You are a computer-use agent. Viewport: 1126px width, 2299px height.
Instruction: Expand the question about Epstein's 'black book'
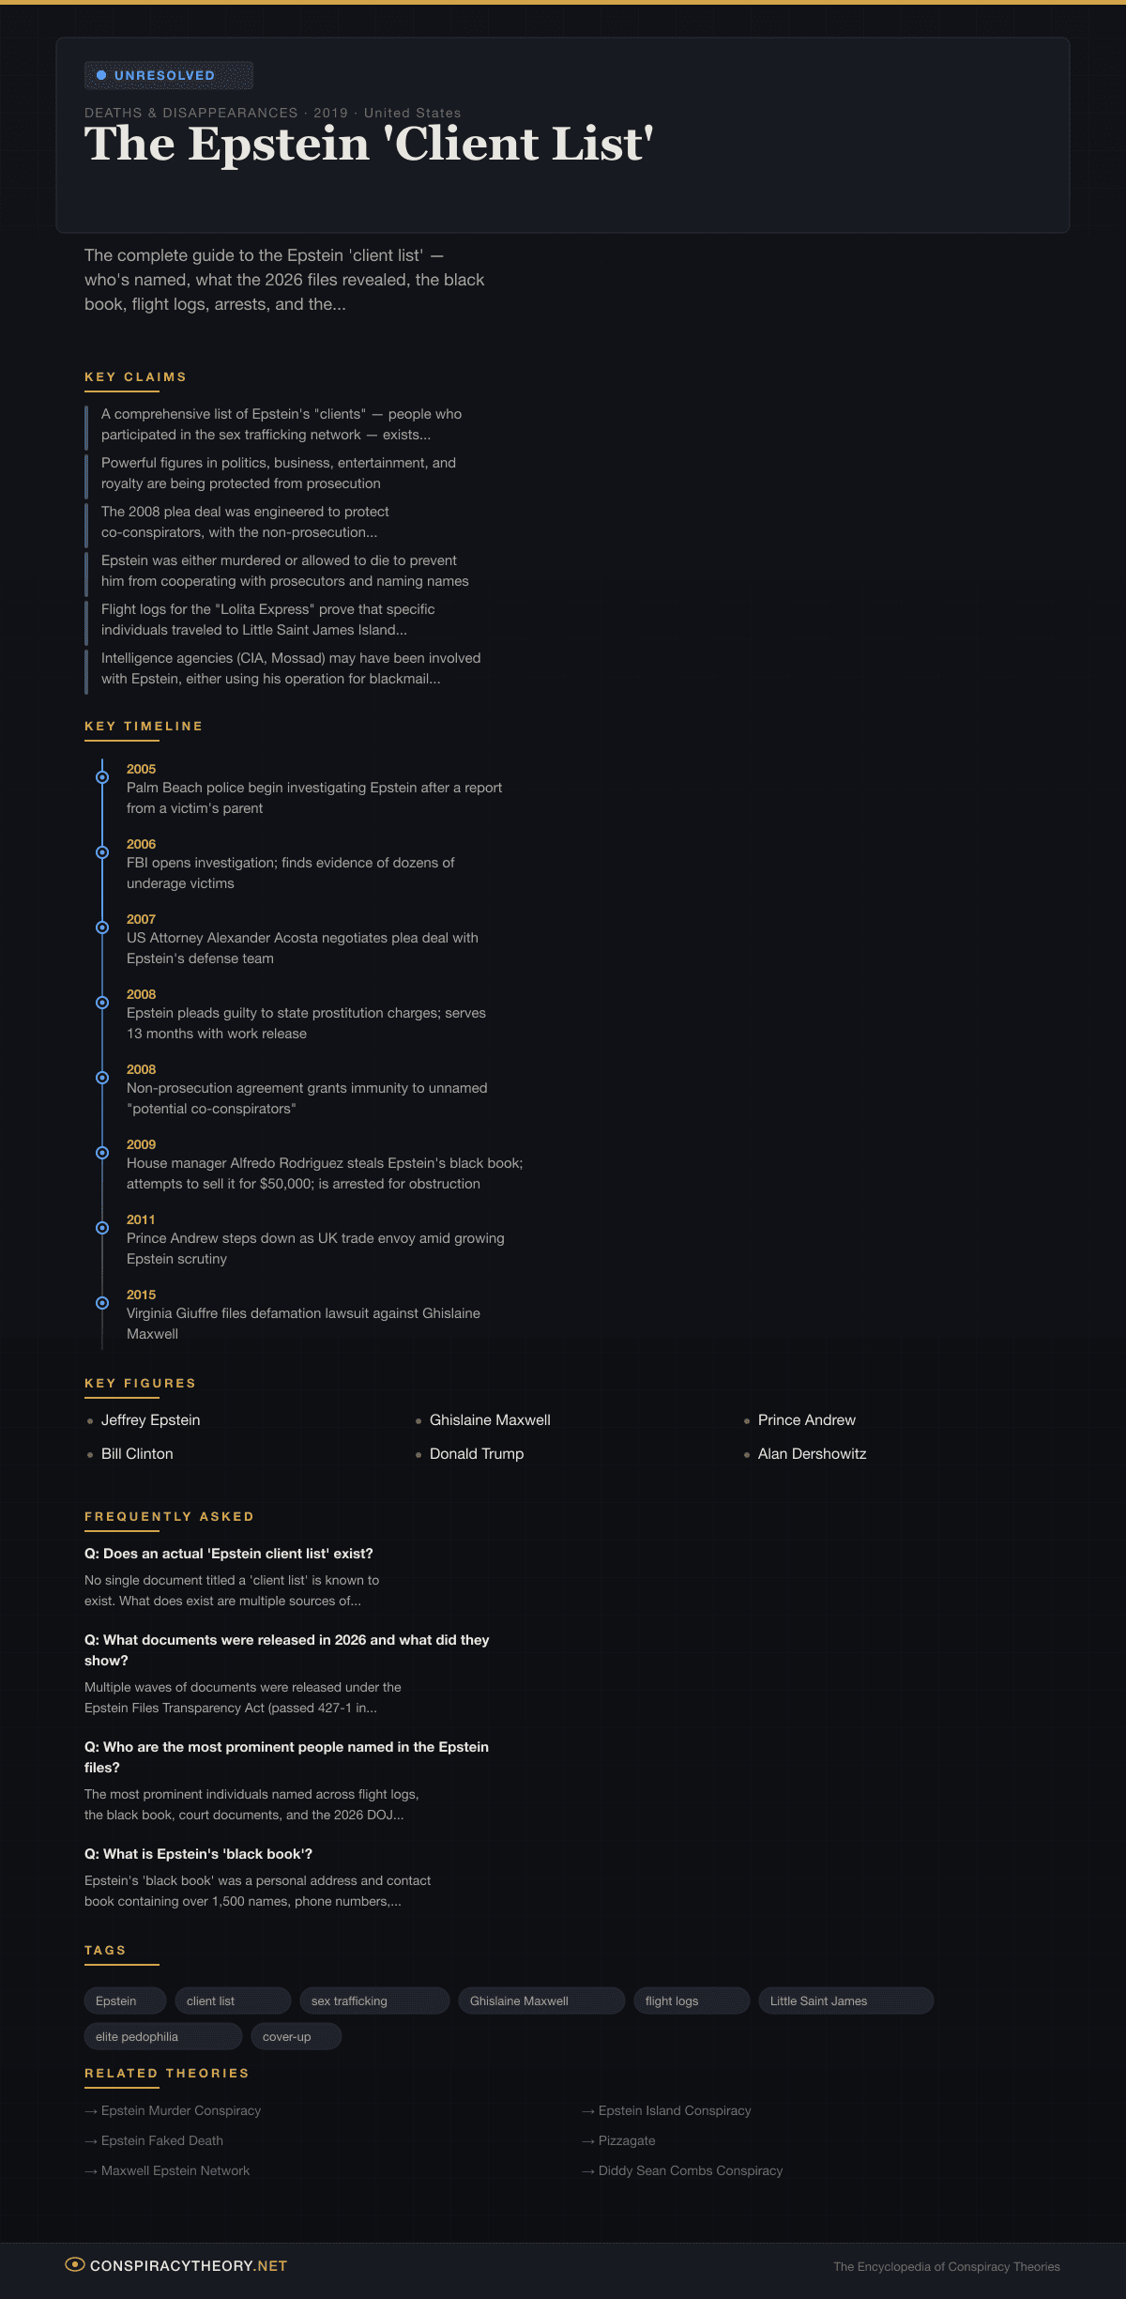[198, 1854]
